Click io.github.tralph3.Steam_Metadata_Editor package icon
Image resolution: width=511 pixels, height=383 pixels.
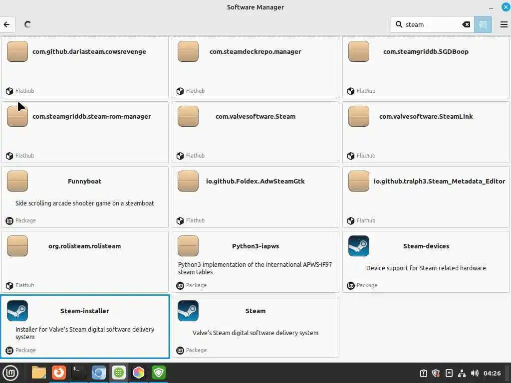358,181
